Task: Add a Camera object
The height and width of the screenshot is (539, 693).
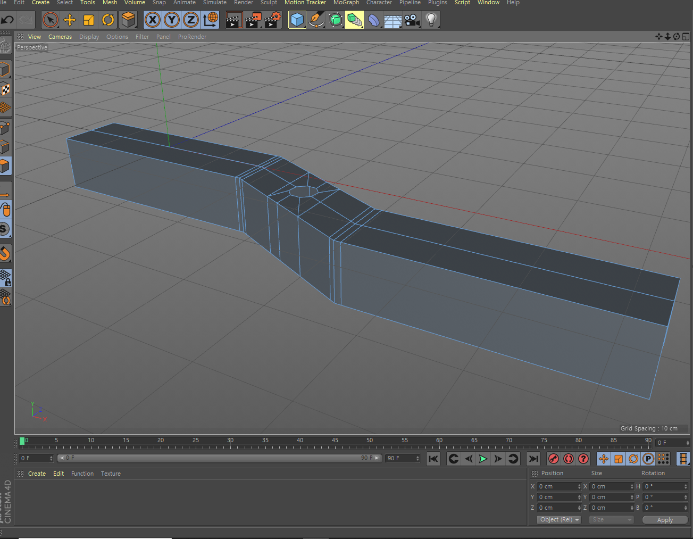Action: click(412, 20)
